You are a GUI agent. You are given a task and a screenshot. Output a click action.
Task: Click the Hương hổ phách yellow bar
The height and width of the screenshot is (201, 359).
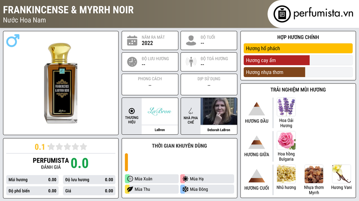(298, 48)
